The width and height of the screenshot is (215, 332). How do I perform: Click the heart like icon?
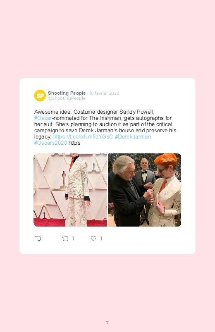pos(93,239)
